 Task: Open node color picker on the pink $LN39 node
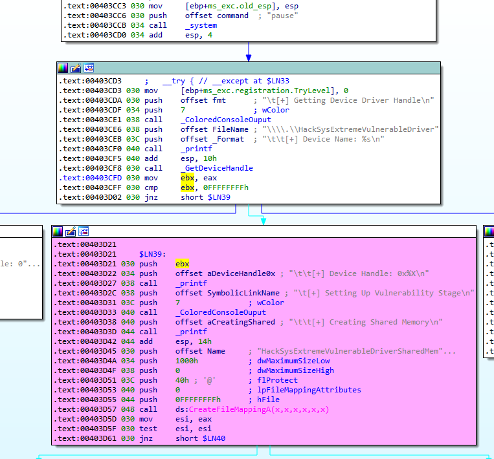pos(58,231)
